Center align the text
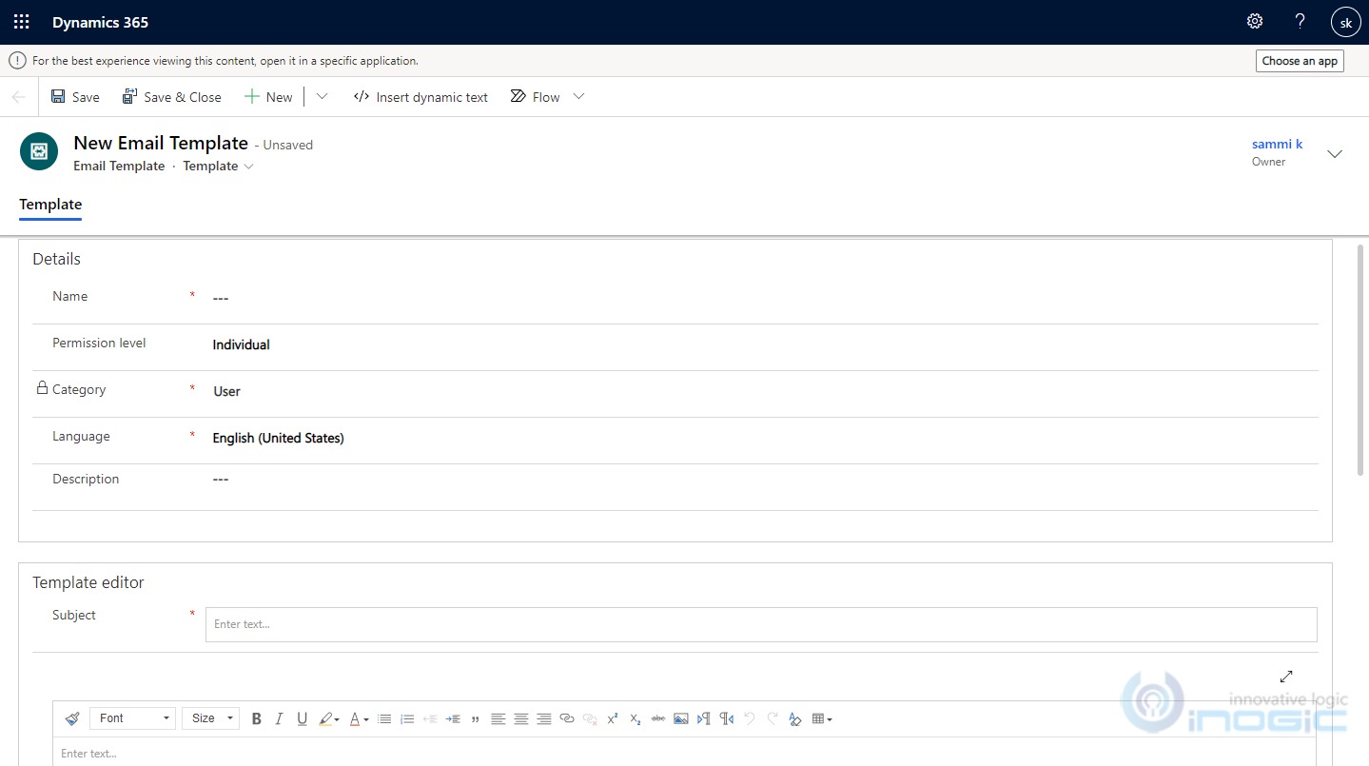1369x766 pixels. pos(521,718)
